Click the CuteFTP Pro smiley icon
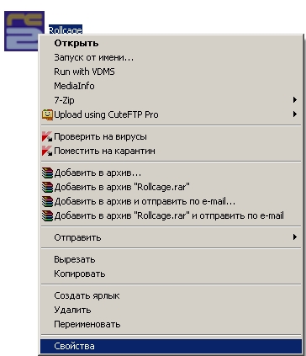The image size is (306, 356). 47,114
